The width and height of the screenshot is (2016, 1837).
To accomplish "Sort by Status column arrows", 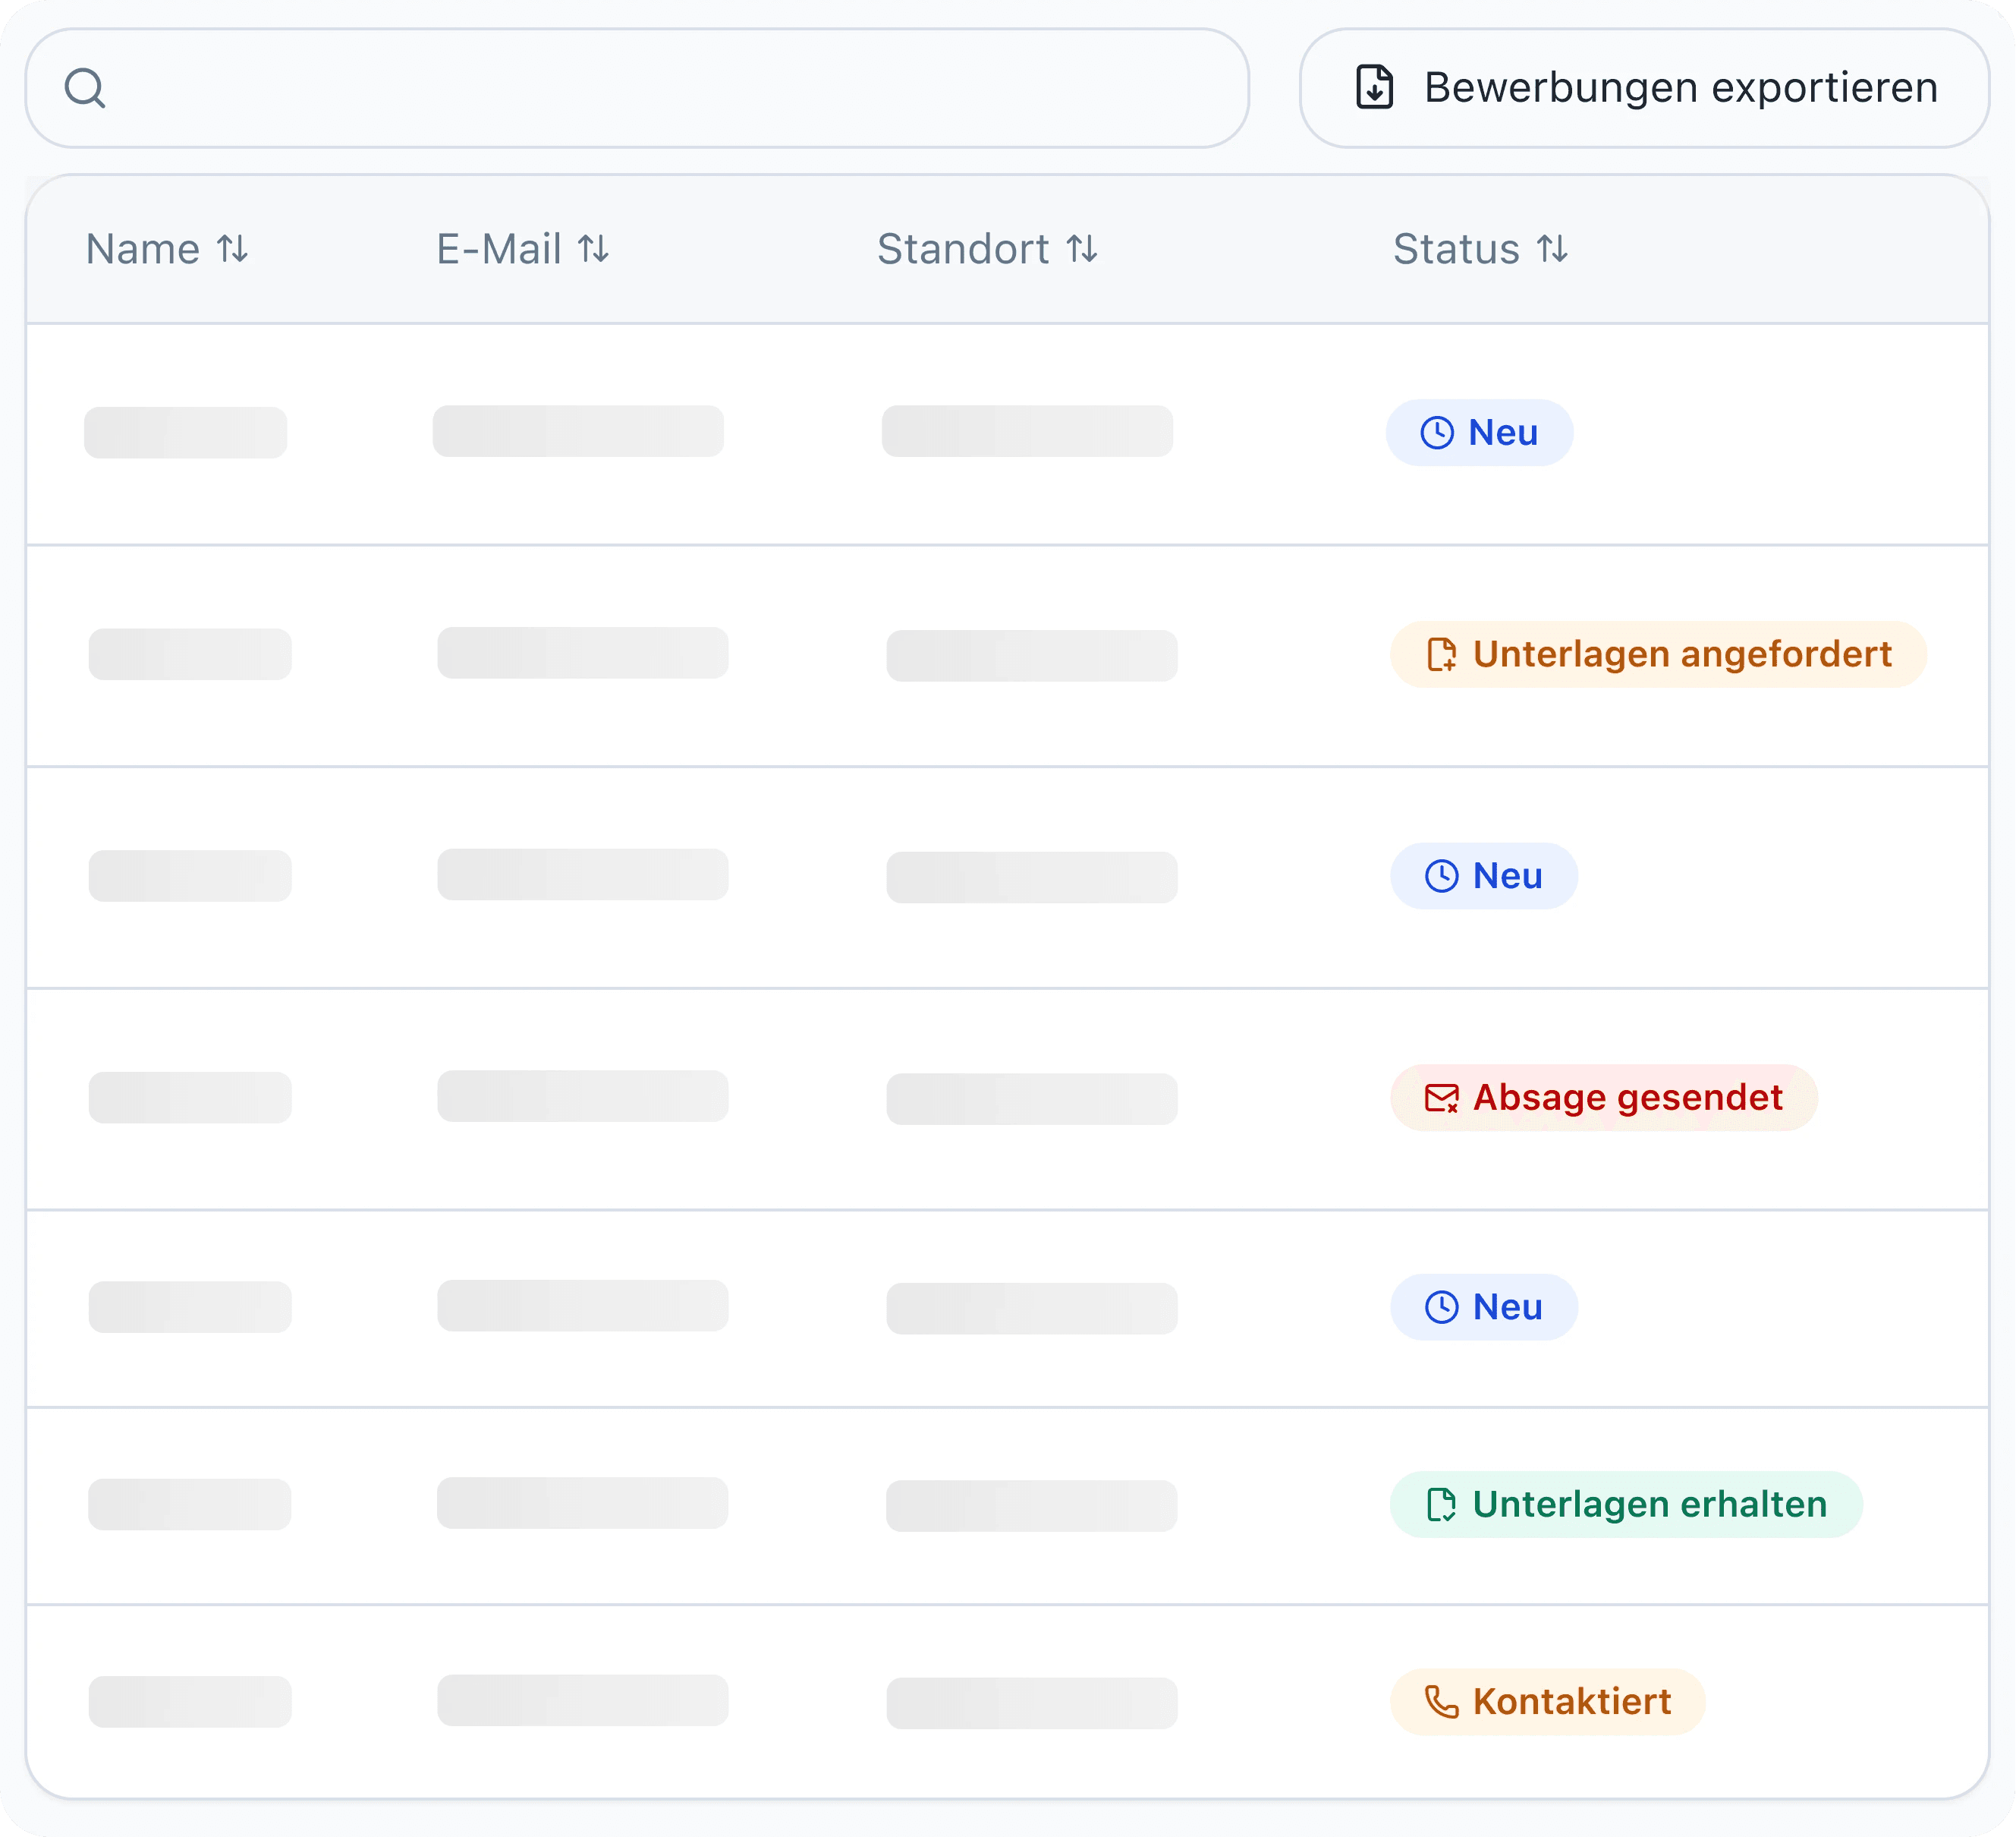I will (1553, 248).
